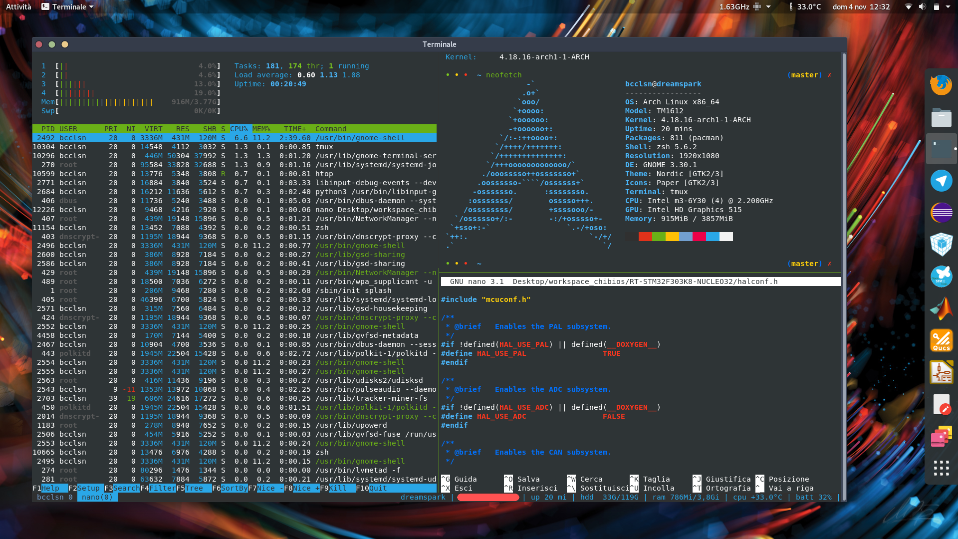
Task: Show all applications grid
Action: [x=941, y=468]
